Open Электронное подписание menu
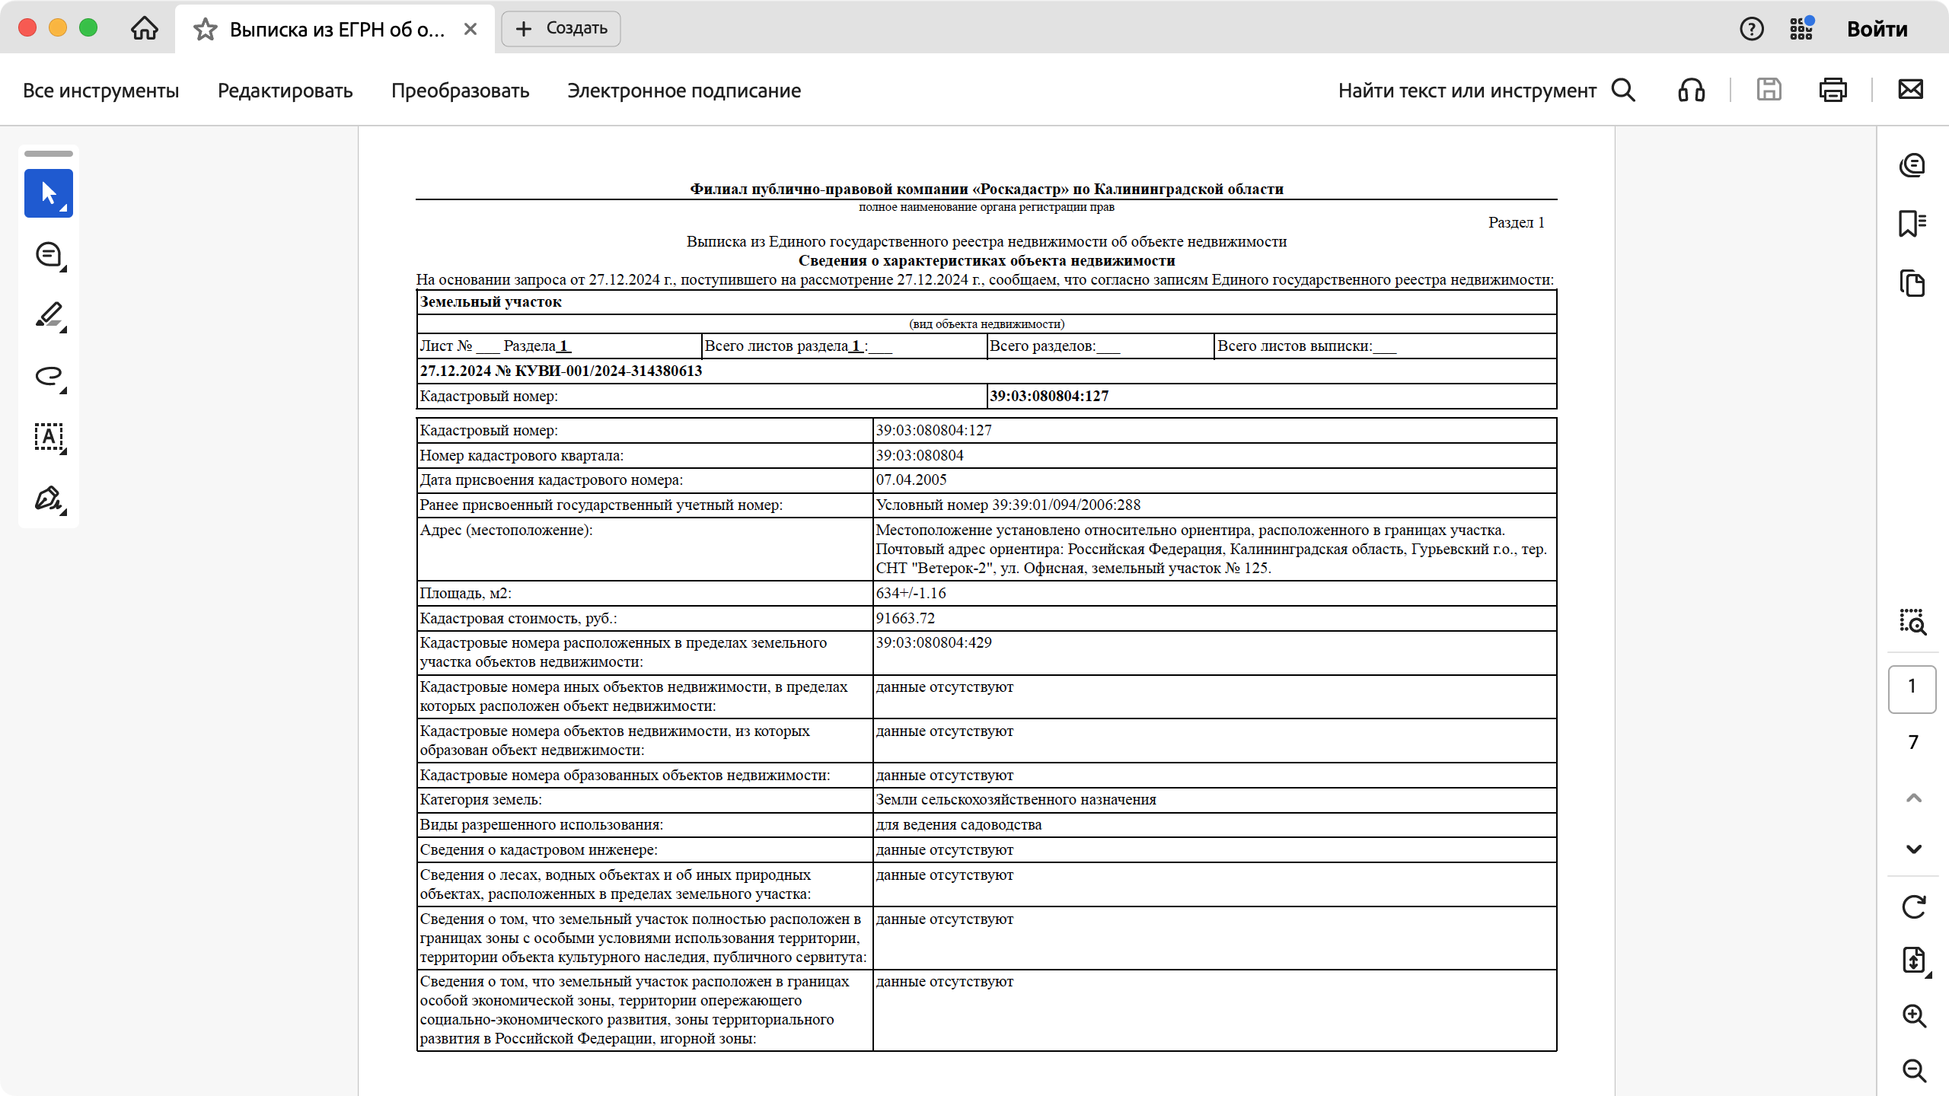Viewport: 1949px width, 1096px height. [684, 91]
